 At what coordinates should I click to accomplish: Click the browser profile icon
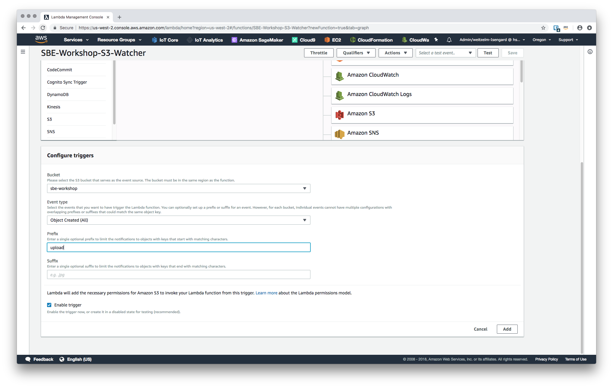pos(580,28)
